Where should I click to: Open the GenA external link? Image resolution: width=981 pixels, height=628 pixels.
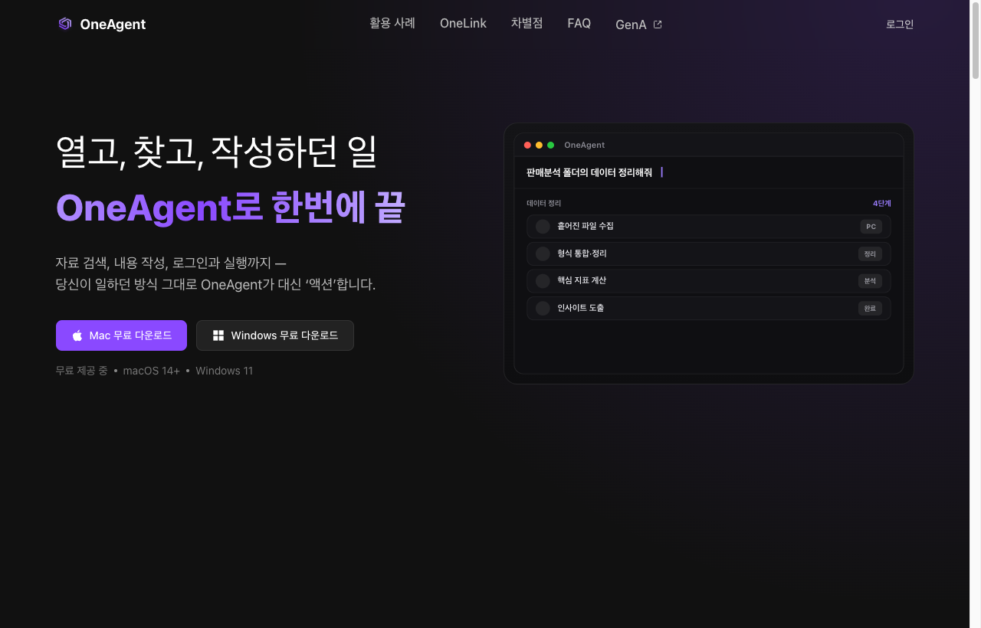point(638,25)
